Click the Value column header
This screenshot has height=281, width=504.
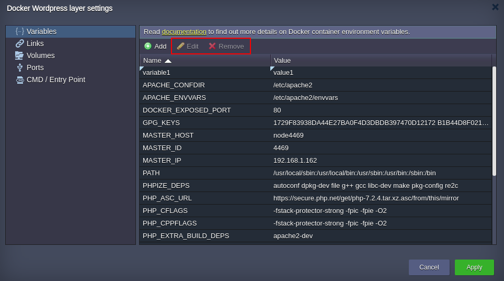(x=381, y=61)
